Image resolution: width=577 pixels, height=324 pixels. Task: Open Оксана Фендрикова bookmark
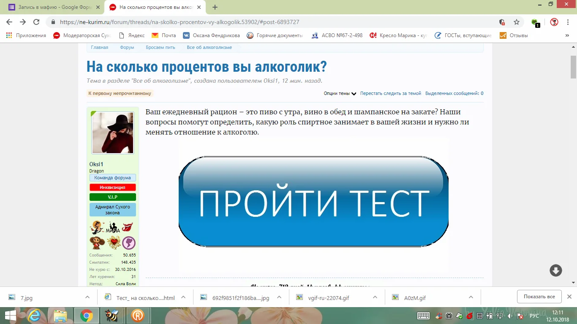(x=211, y=35)
